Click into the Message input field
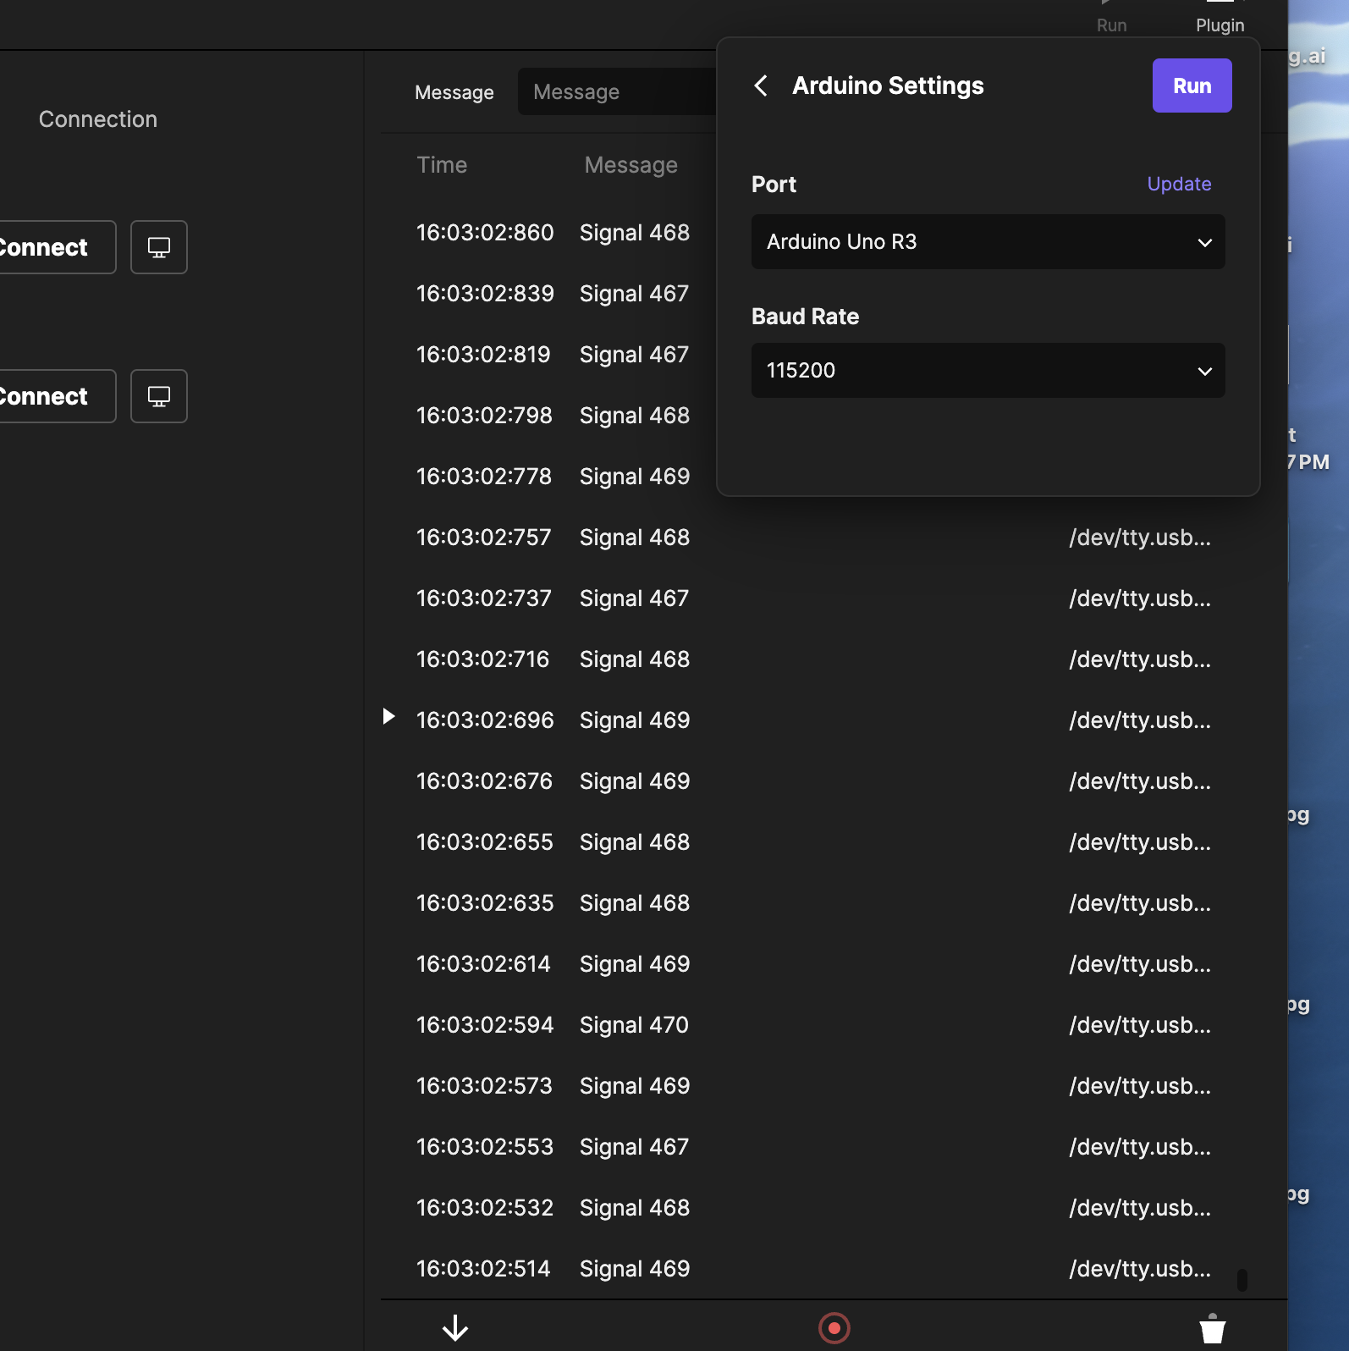 (x=618, y=91)
